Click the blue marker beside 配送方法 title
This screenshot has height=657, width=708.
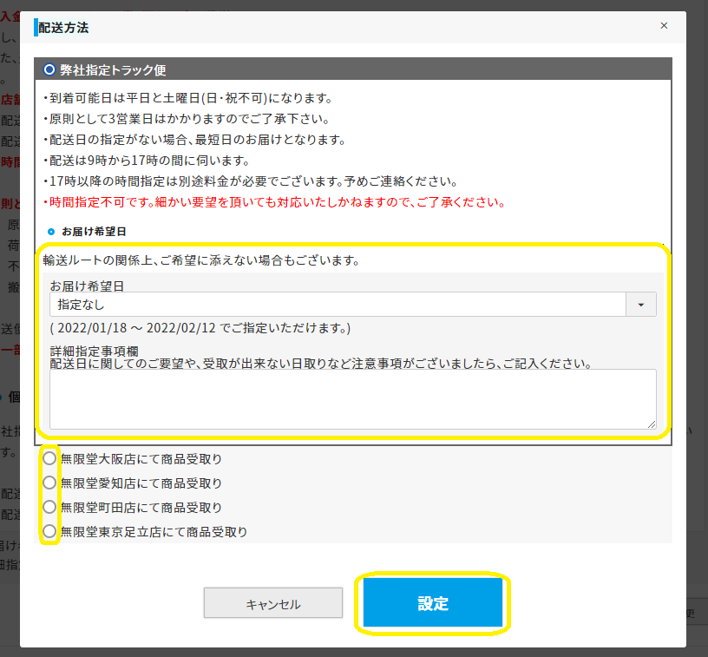(36, 28)
